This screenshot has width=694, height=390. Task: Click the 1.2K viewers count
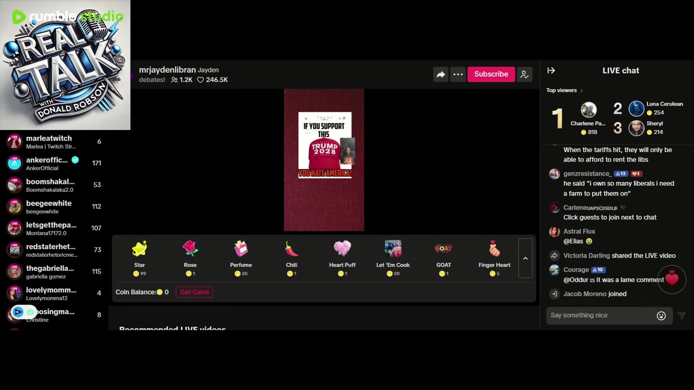point(182,80)
